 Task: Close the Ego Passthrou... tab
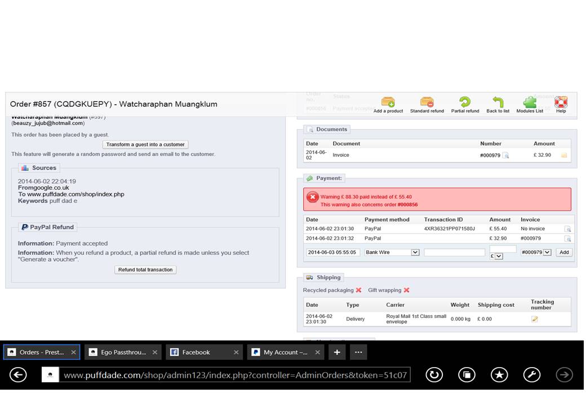point(155,352)
